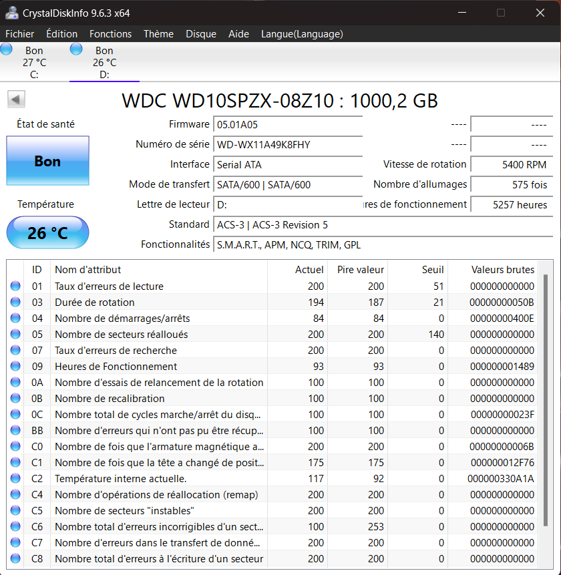Click status orb for attribute C8 row
561x575 pixels.
tap(15, 558)
